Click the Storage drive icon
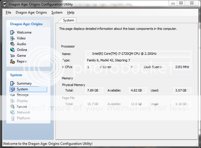This screenshot has height=148, width=201. pos(13,95)
